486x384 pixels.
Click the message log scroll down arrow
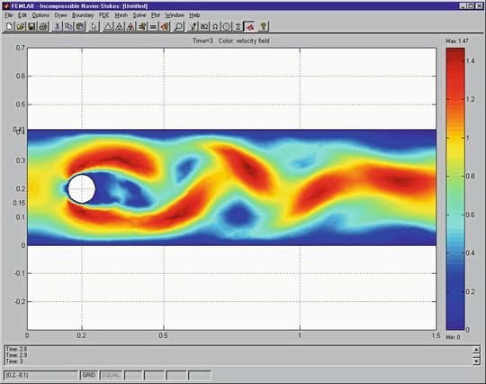(x=477, y=361)
